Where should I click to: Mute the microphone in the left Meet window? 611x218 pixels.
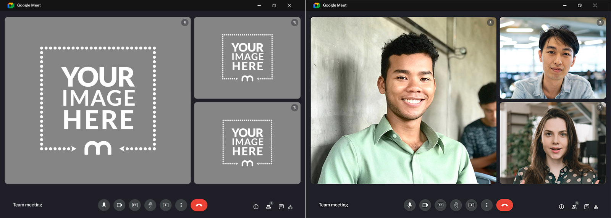[x=103, y=205]
